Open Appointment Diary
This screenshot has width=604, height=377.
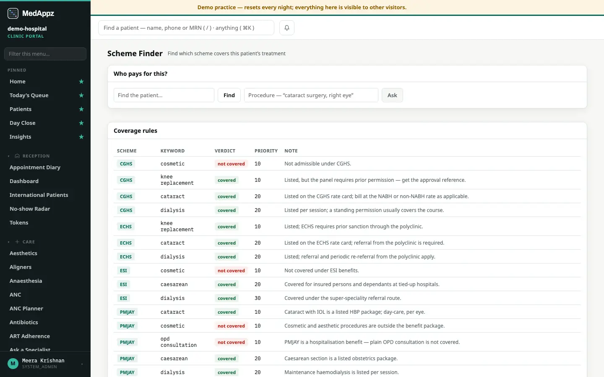pyautogui.click(x=35, y=168)
